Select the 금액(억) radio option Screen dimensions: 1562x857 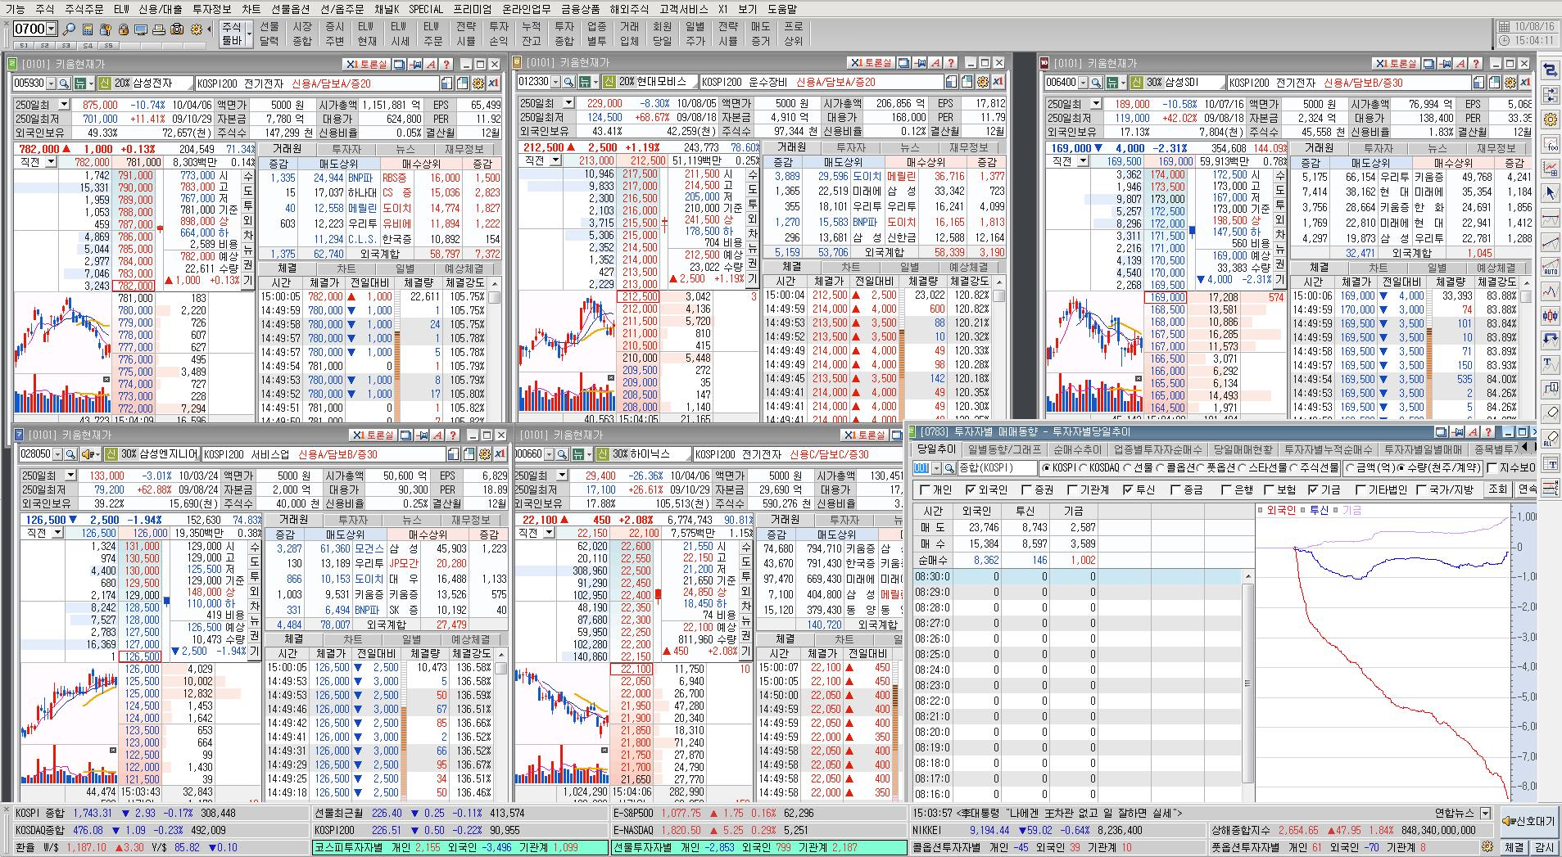pos(1351,468)
